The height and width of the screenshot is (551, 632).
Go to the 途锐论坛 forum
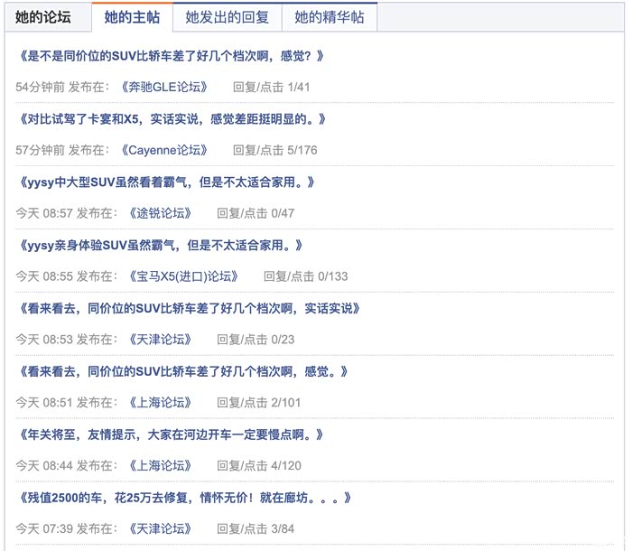[x=161, y=213]
